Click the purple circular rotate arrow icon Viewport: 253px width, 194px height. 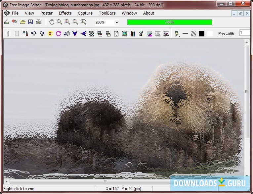(59, 33)
